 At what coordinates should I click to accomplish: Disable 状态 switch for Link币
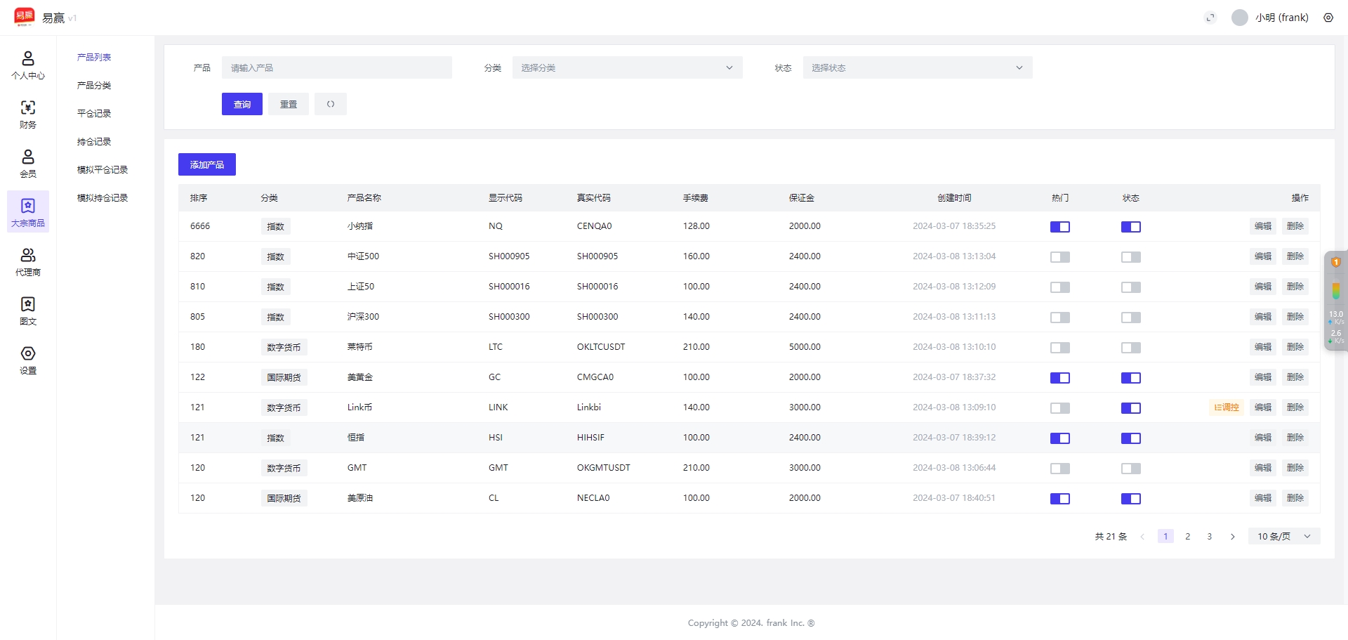(1131, 408)
